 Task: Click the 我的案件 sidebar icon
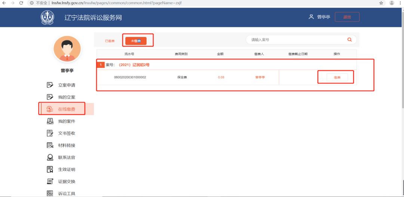pos(50,121)
